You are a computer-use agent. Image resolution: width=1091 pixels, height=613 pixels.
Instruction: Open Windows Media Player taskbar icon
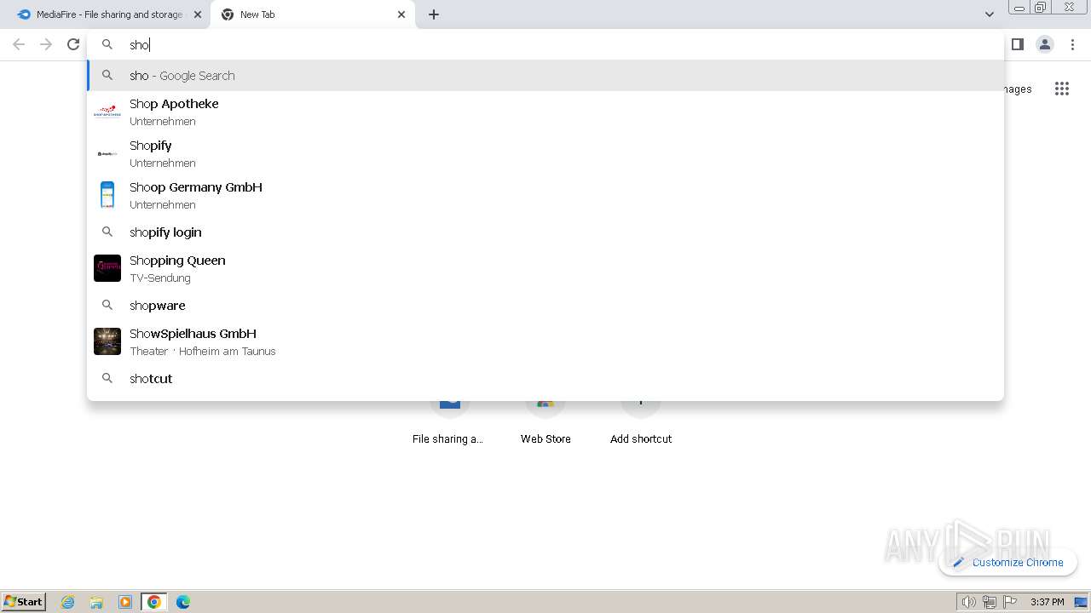pos(125,602)
